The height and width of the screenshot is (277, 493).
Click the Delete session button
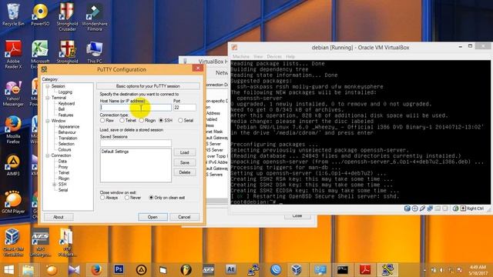pos(185,172)
